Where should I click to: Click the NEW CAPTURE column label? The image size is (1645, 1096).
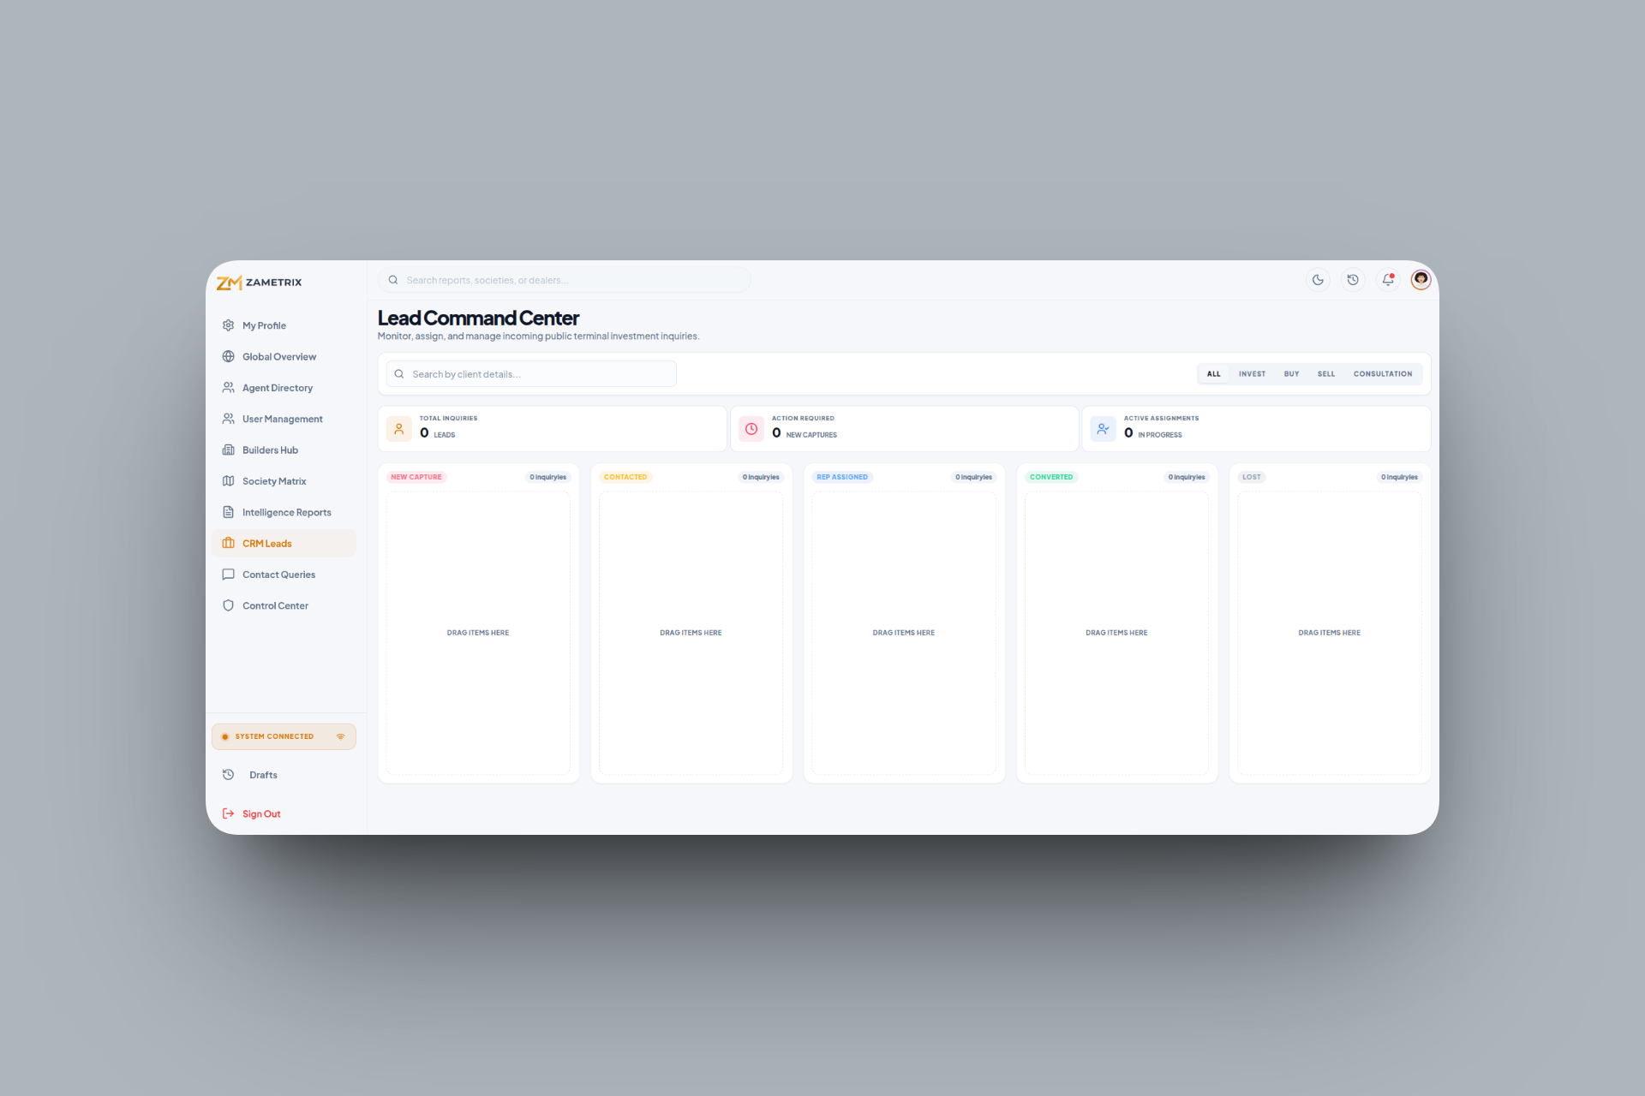tap(416, 477)
